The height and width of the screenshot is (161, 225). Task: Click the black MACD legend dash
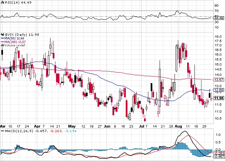pos(2,131)
